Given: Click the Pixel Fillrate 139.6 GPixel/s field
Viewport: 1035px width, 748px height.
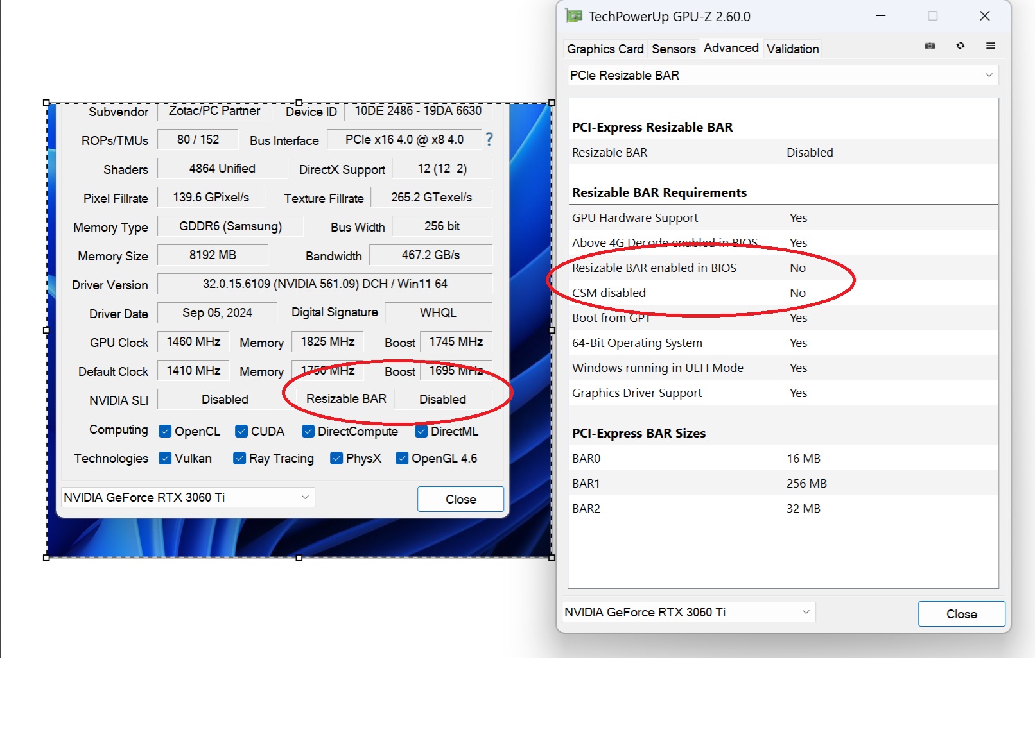Looking at the screenshot, I should pos(211,197).
